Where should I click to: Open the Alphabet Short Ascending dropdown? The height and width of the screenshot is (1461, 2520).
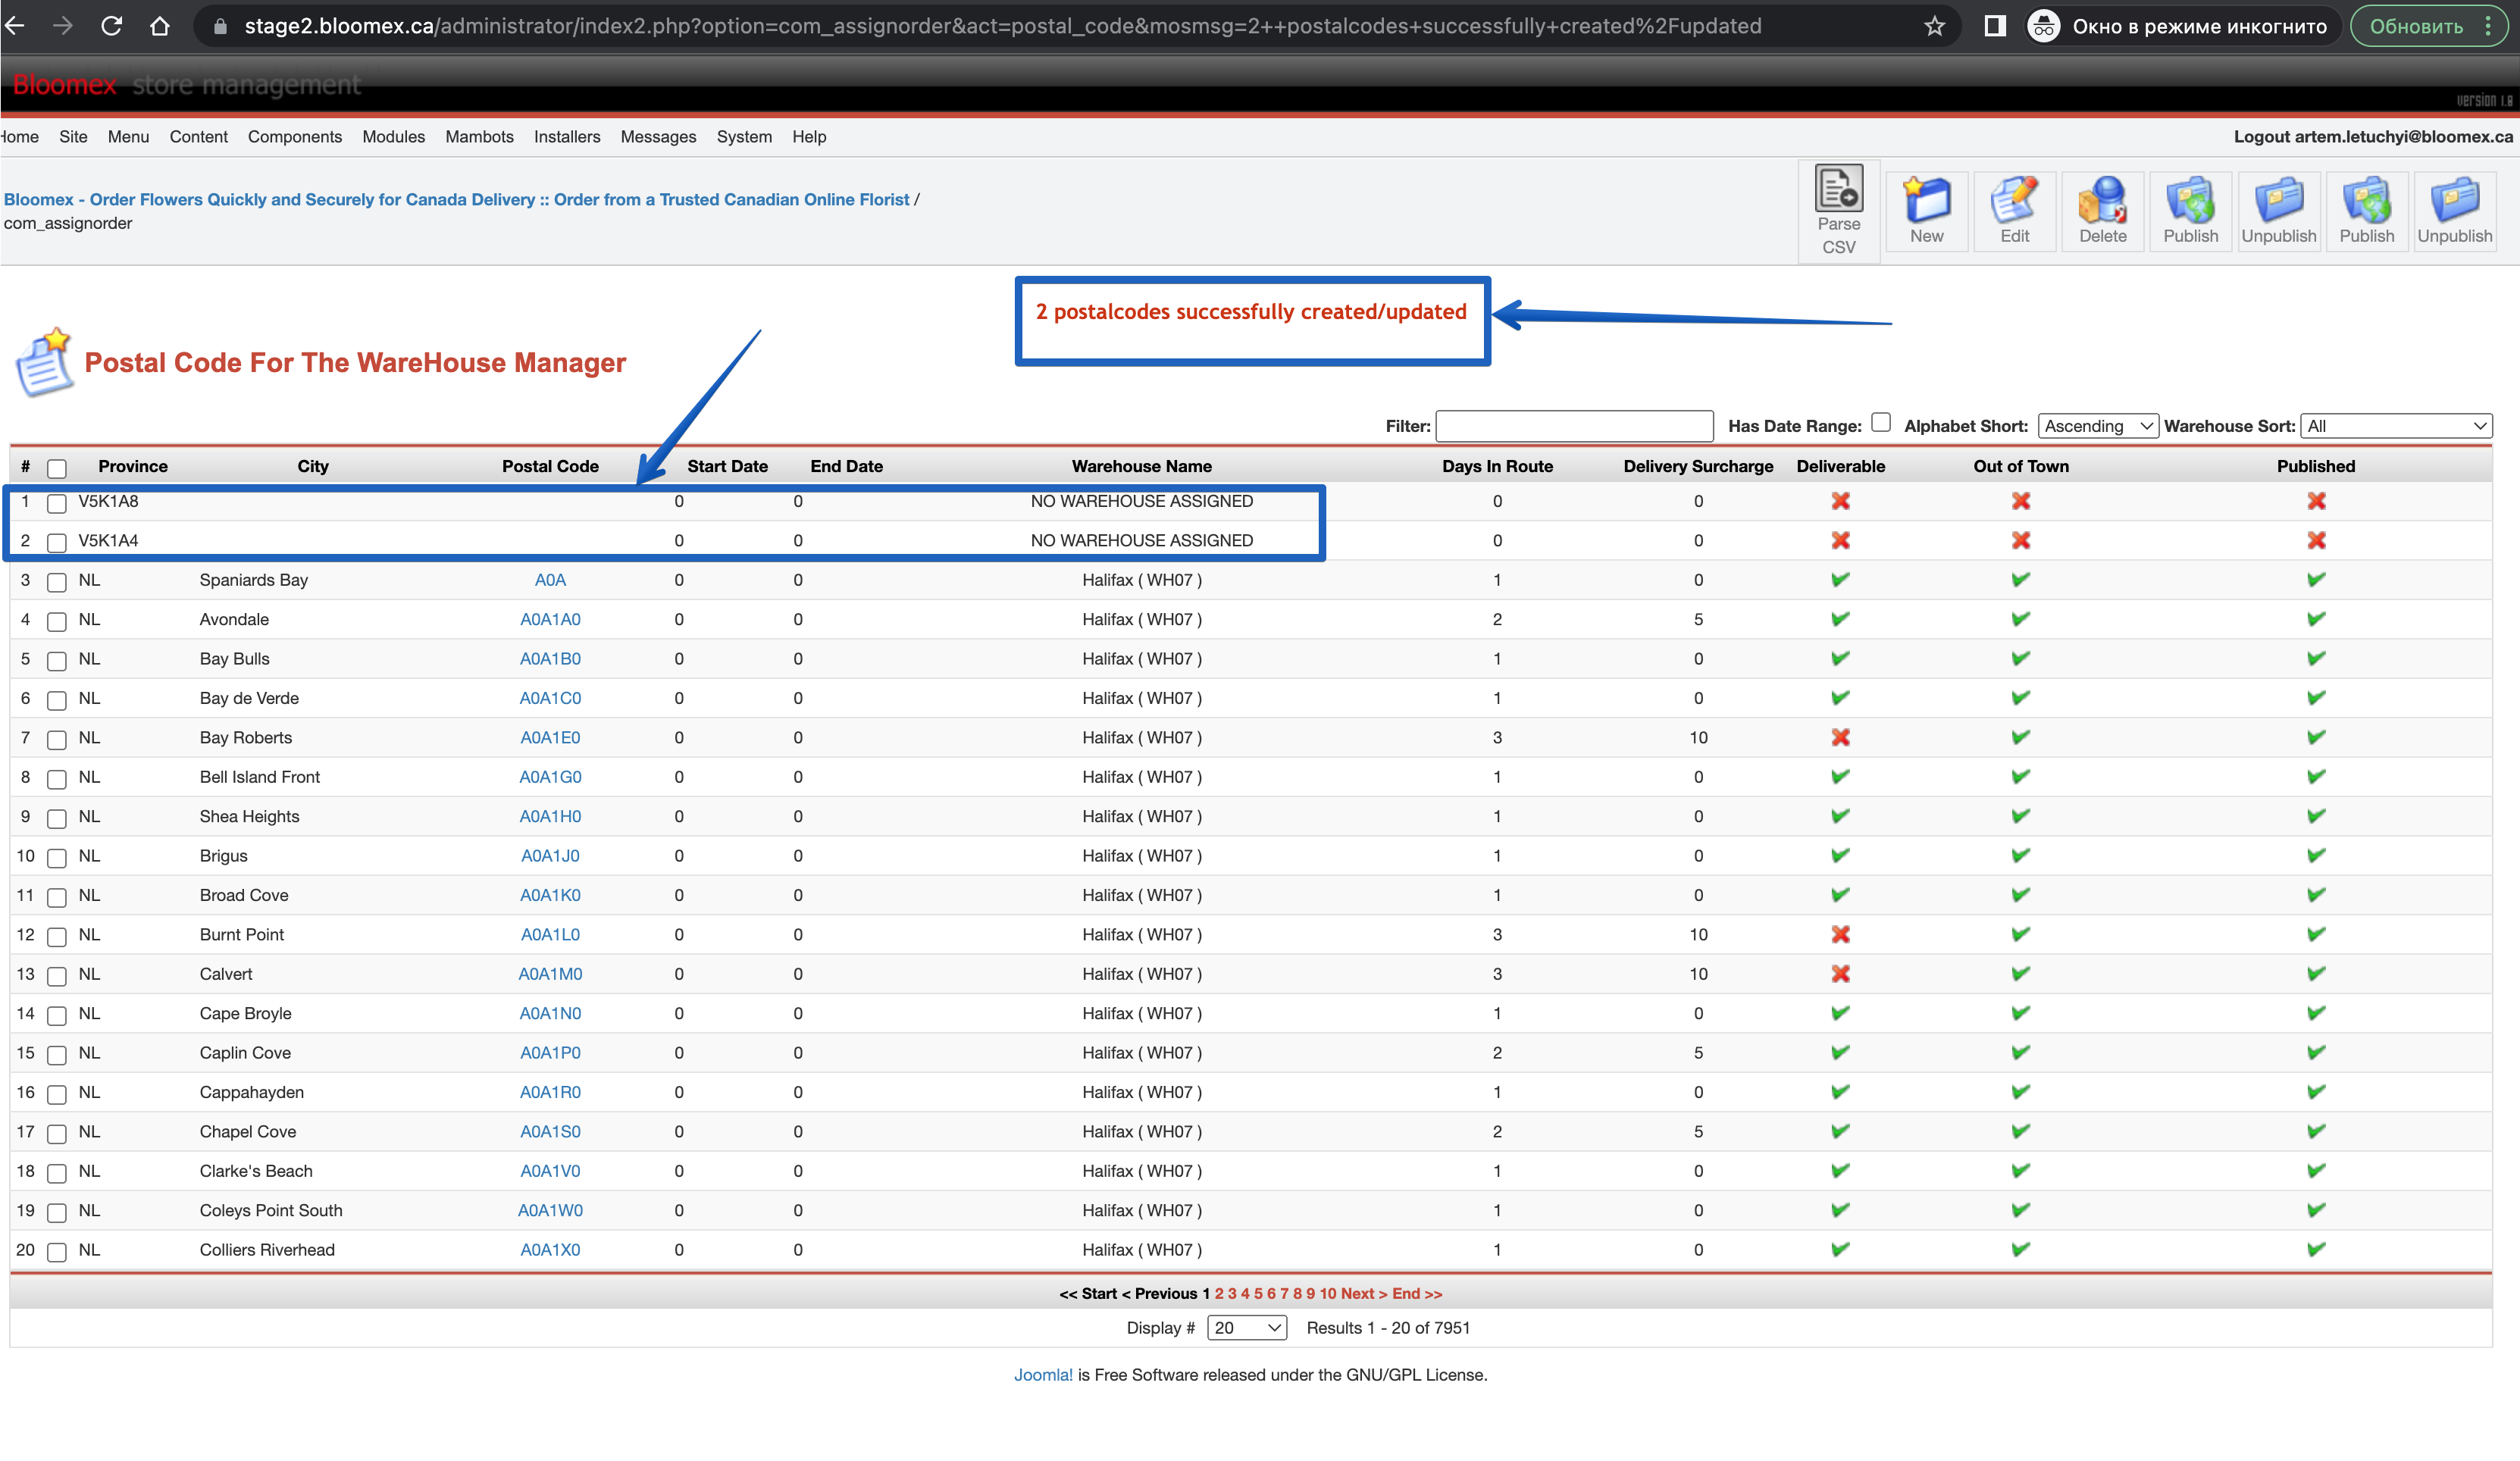click(x=2098, y=426)
